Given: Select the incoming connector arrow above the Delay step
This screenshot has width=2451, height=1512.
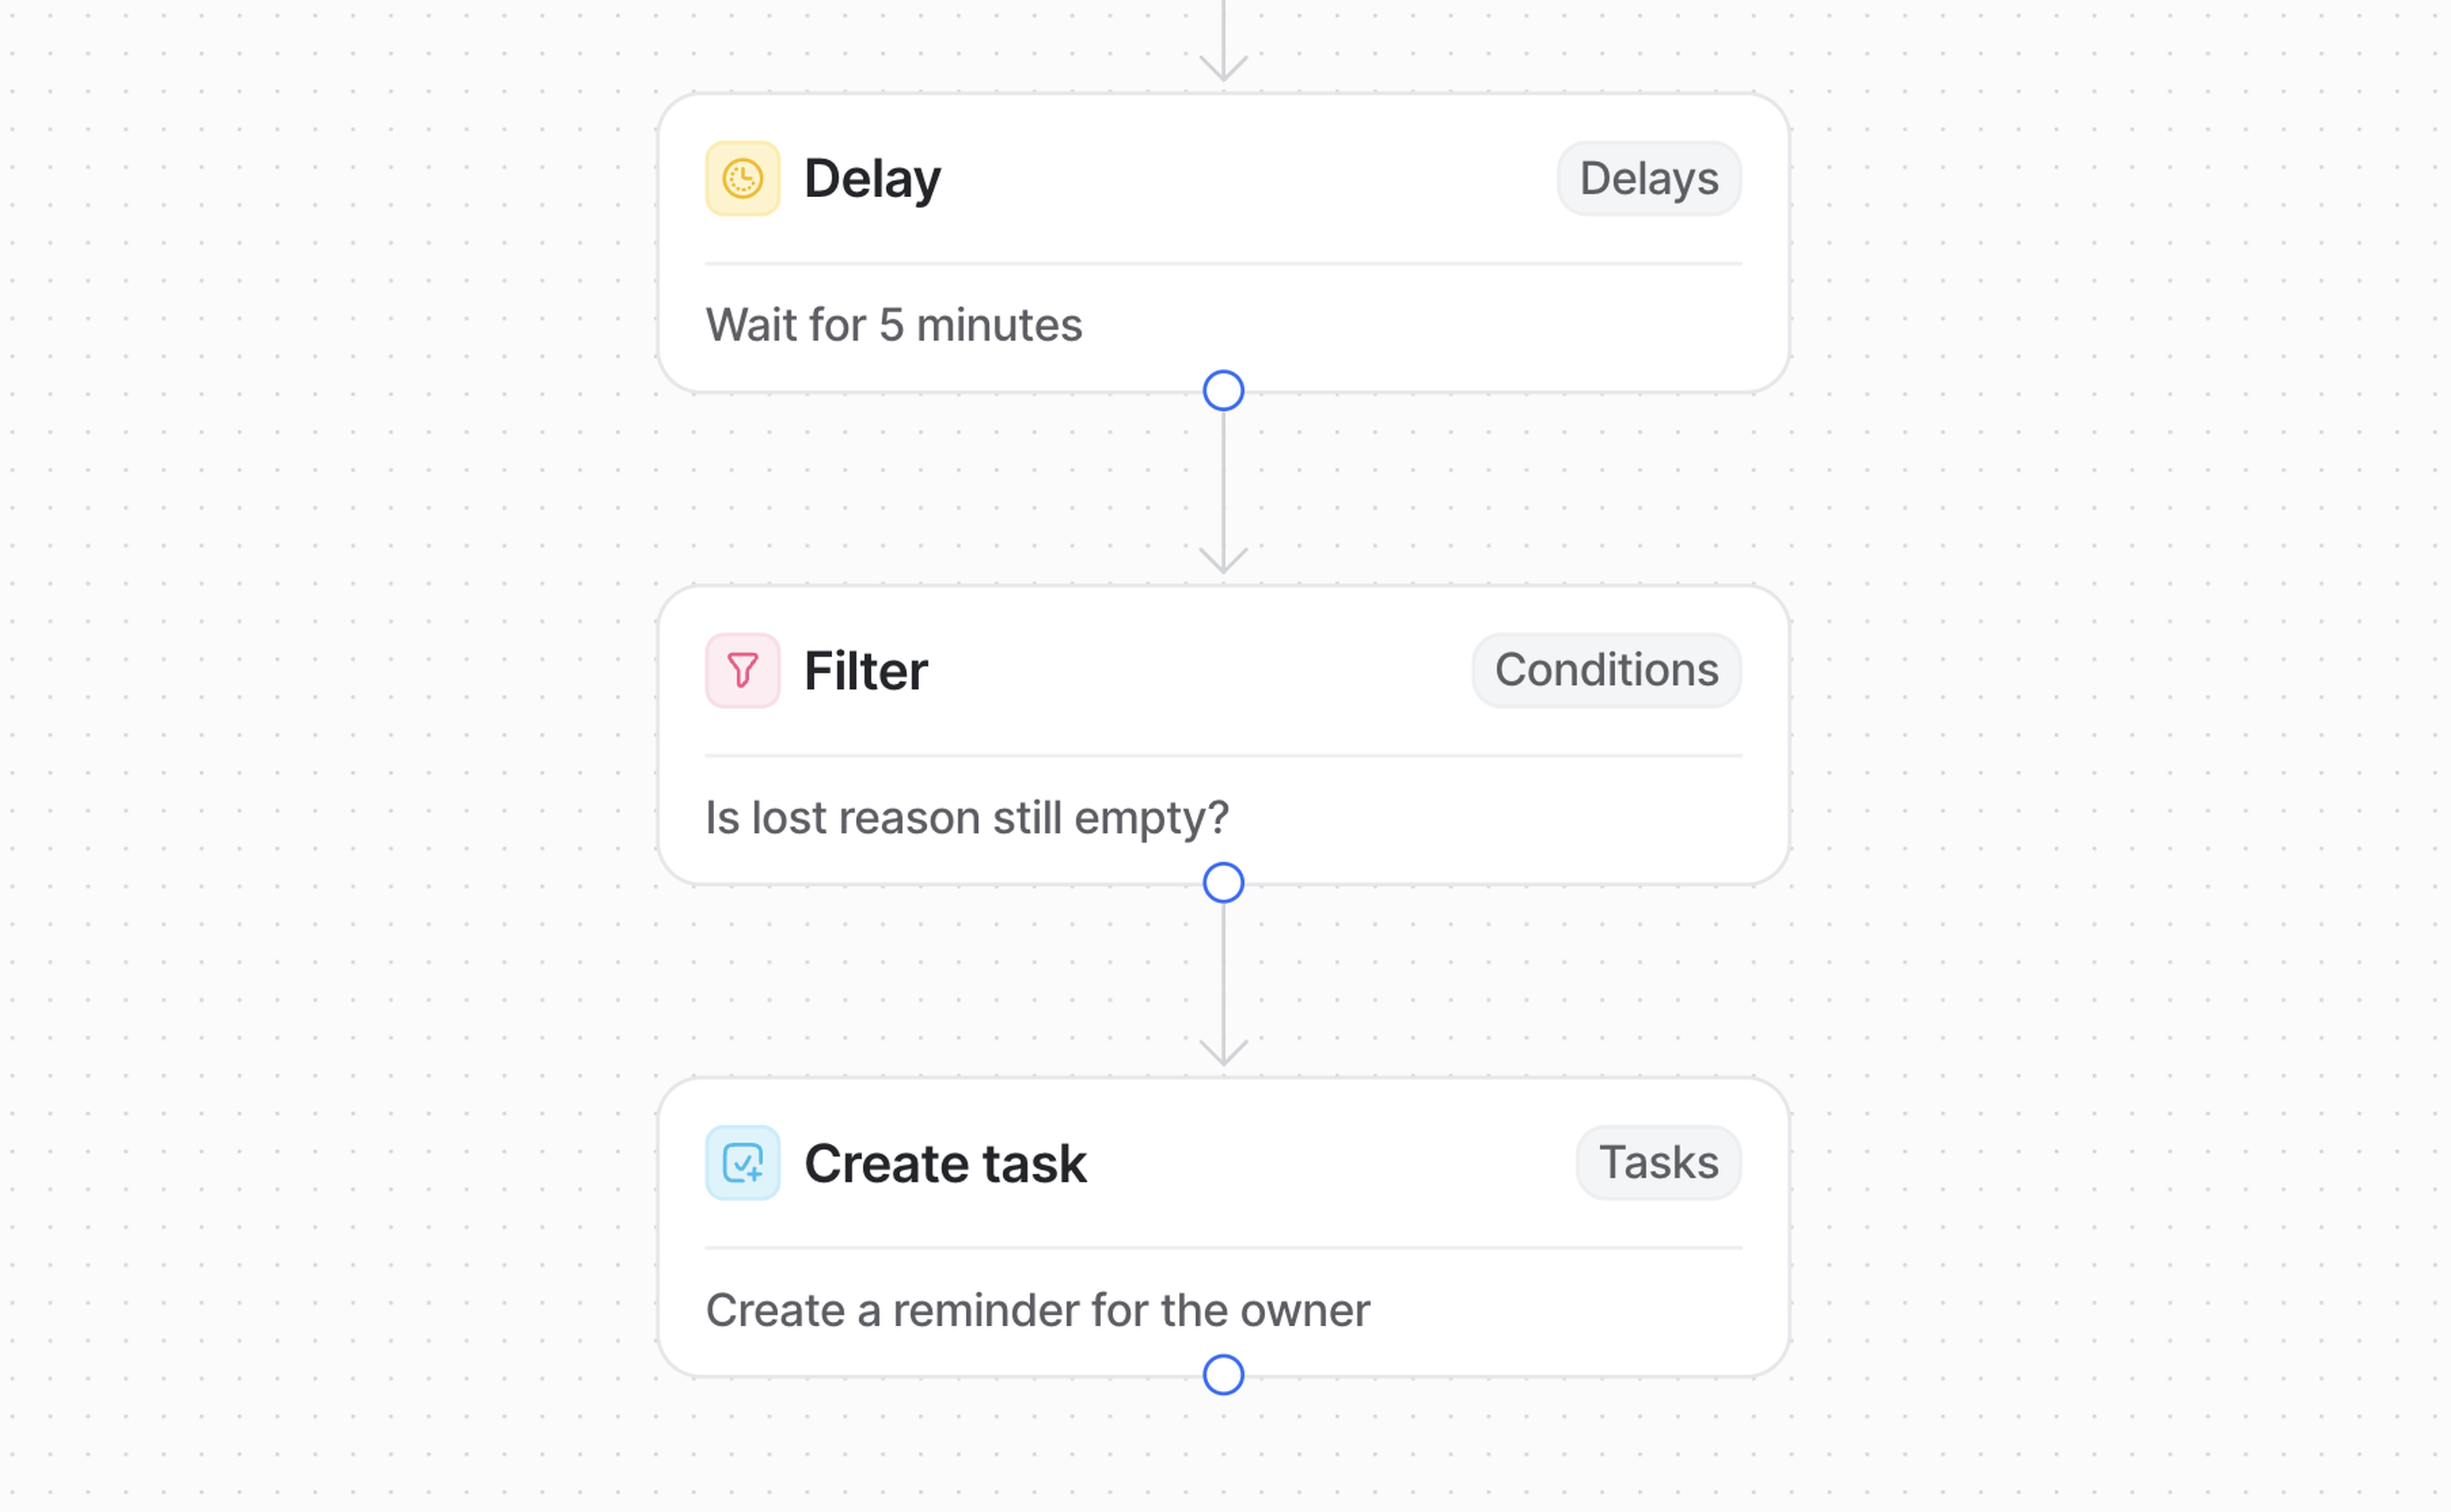Looking at the screenshot, I should point(1223,40).
